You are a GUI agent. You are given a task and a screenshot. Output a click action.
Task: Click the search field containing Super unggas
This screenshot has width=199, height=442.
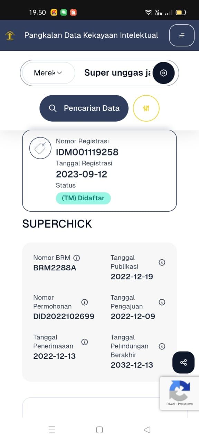[x=117, y=73]
